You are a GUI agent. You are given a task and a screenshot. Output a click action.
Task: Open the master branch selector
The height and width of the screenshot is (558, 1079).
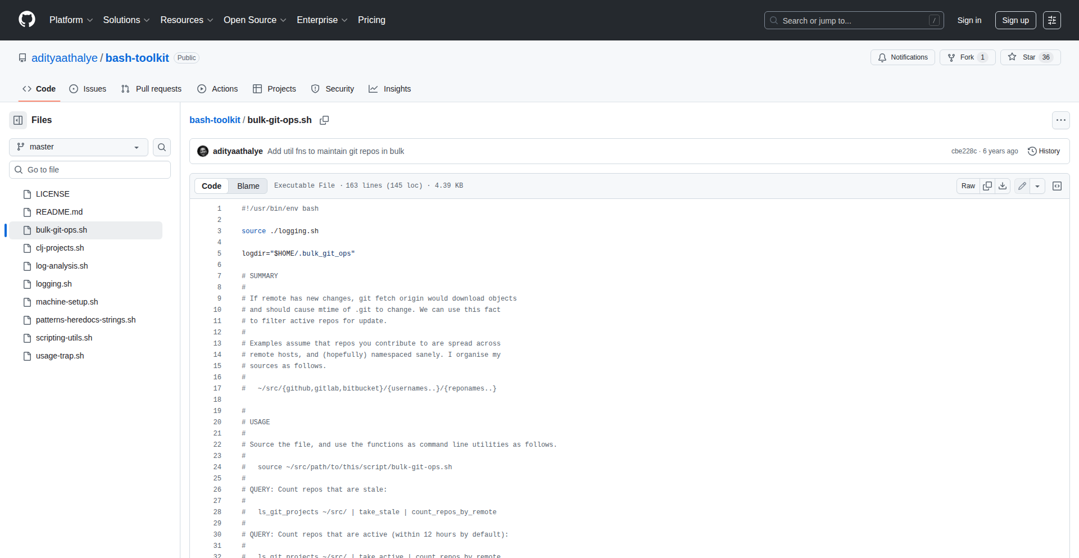[x=79, y=147]
